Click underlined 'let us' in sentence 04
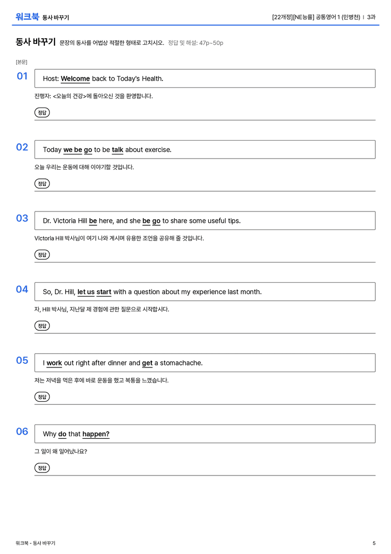The width and height of the screenshot is (391, 554). (86, 292)
